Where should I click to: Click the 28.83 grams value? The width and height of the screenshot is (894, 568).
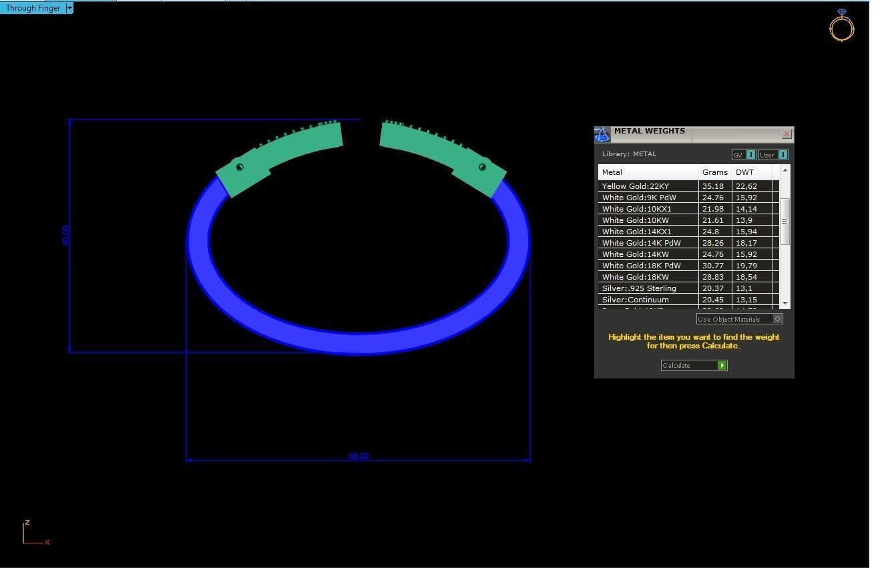(712, 277)
